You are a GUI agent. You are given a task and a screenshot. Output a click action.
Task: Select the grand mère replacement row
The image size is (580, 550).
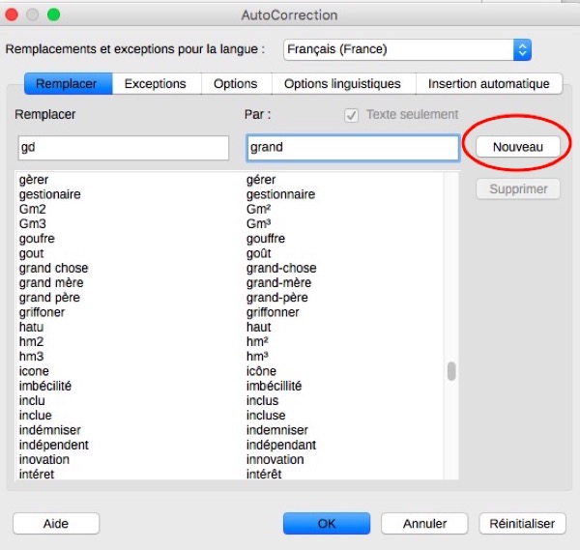click(51, 283)
